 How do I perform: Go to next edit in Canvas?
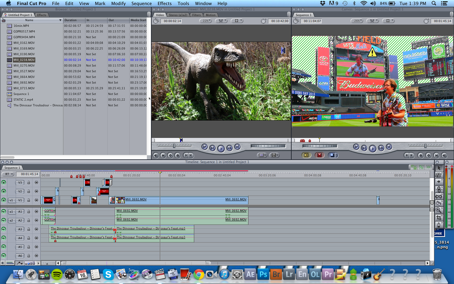pyautogui.click(x=389, y=147)
